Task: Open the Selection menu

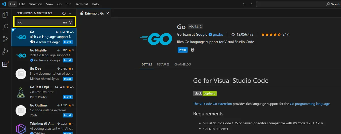Action: pyautogui.click(x=35, y=4)
